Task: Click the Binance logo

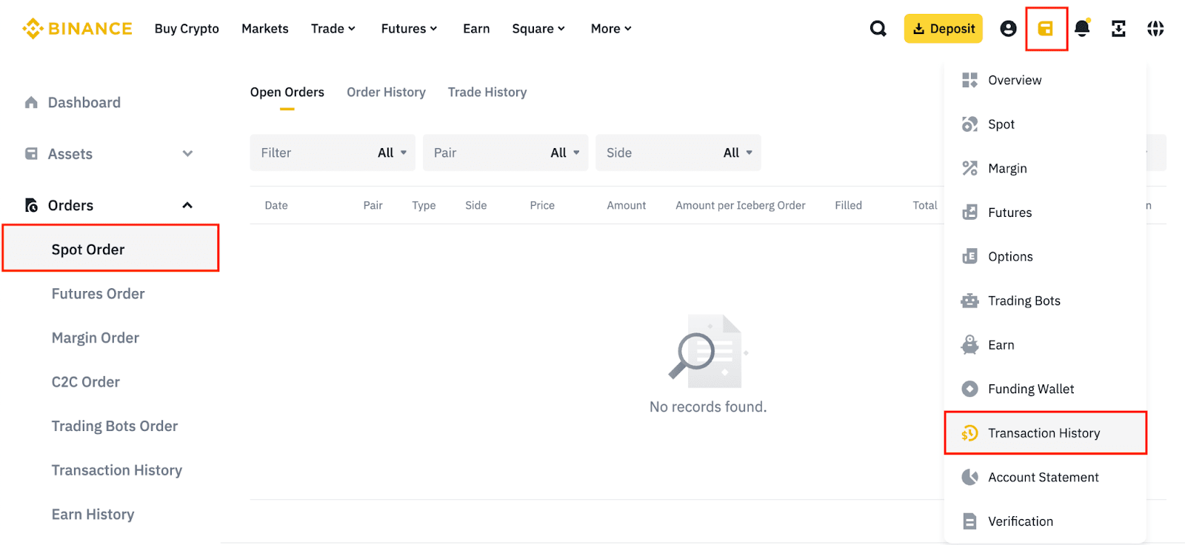Action: (x=77, y=29)
